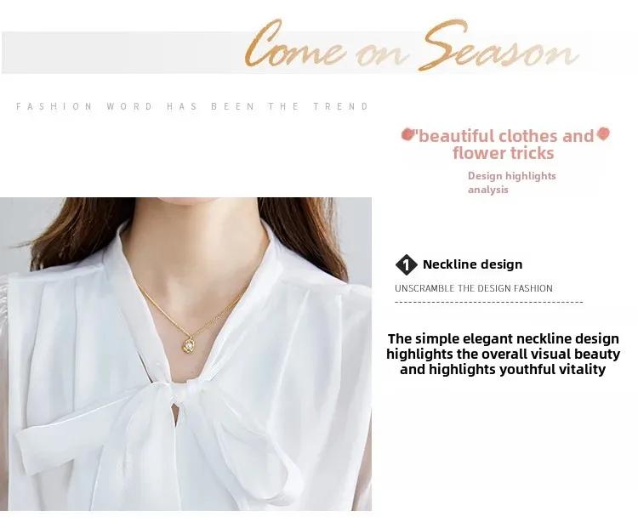Click the 'UNSCRAMBLE THE DESIGN FASHION' text
The height and width of the screenshot is (528, 638).
click(474, 288)
